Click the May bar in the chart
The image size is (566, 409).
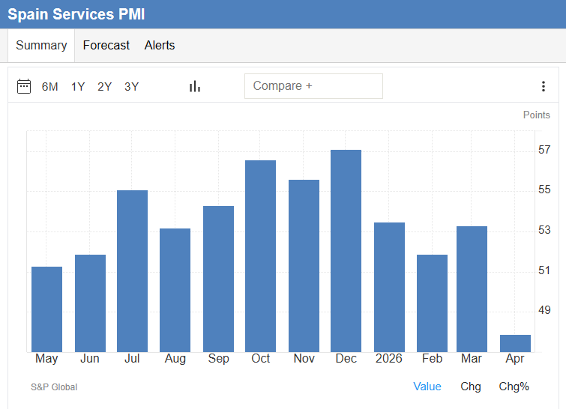pos(47,309)
